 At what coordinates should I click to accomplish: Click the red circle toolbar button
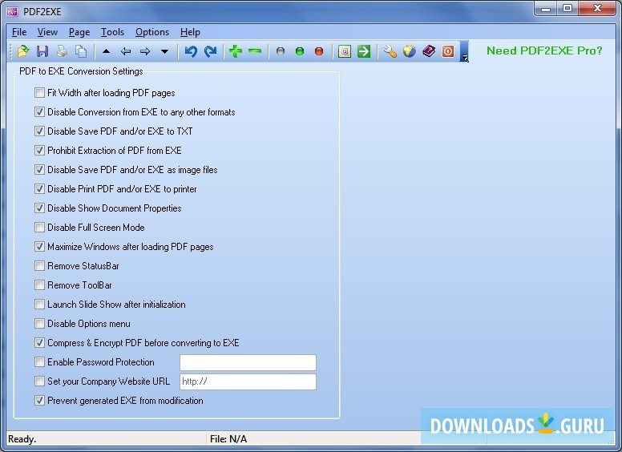point(319,51)
